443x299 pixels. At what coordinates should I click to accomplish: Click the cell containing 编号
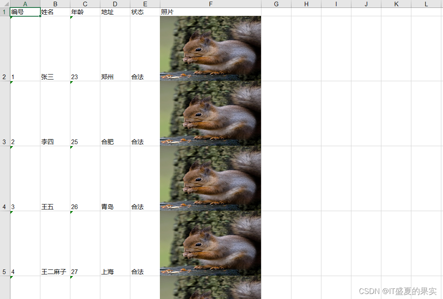25,12
